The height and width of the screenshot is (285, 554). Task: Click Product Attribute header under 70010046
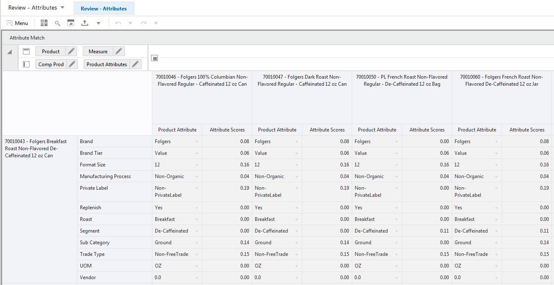(x=177, y=130)
